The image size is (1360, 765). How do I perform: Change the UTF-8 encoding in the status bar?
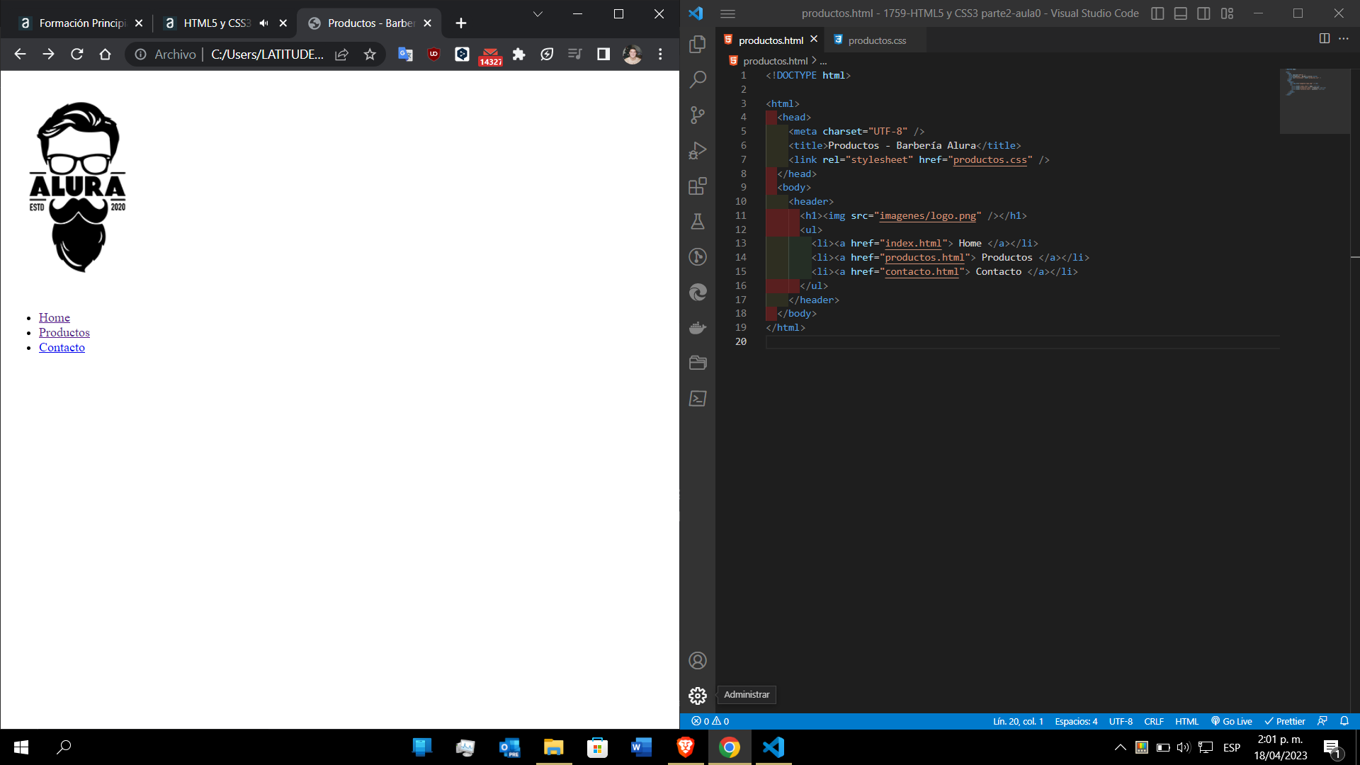point(1121,721)
